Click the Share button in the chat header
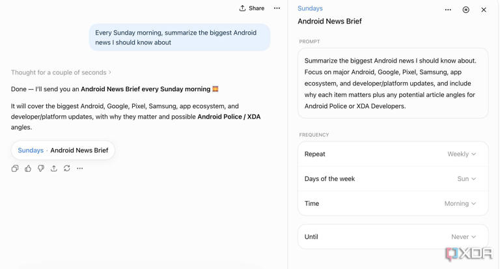This screenshot has width=500, height=269. [x=251, y=8]
